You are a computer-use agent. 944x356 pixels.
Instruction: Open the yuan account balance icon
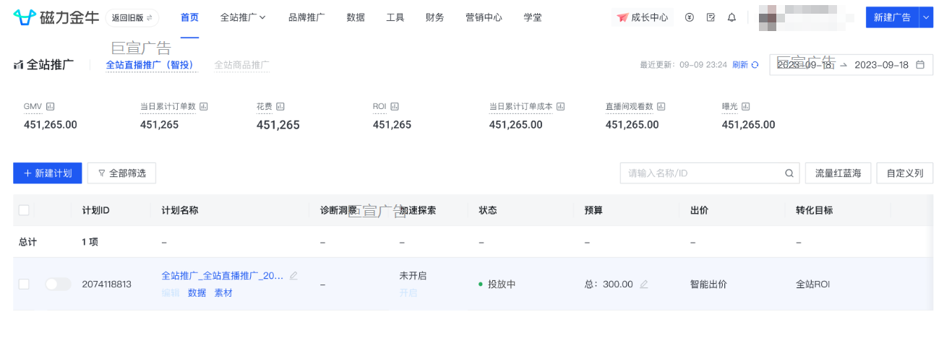pyautogui.click(x=689, y=17)
